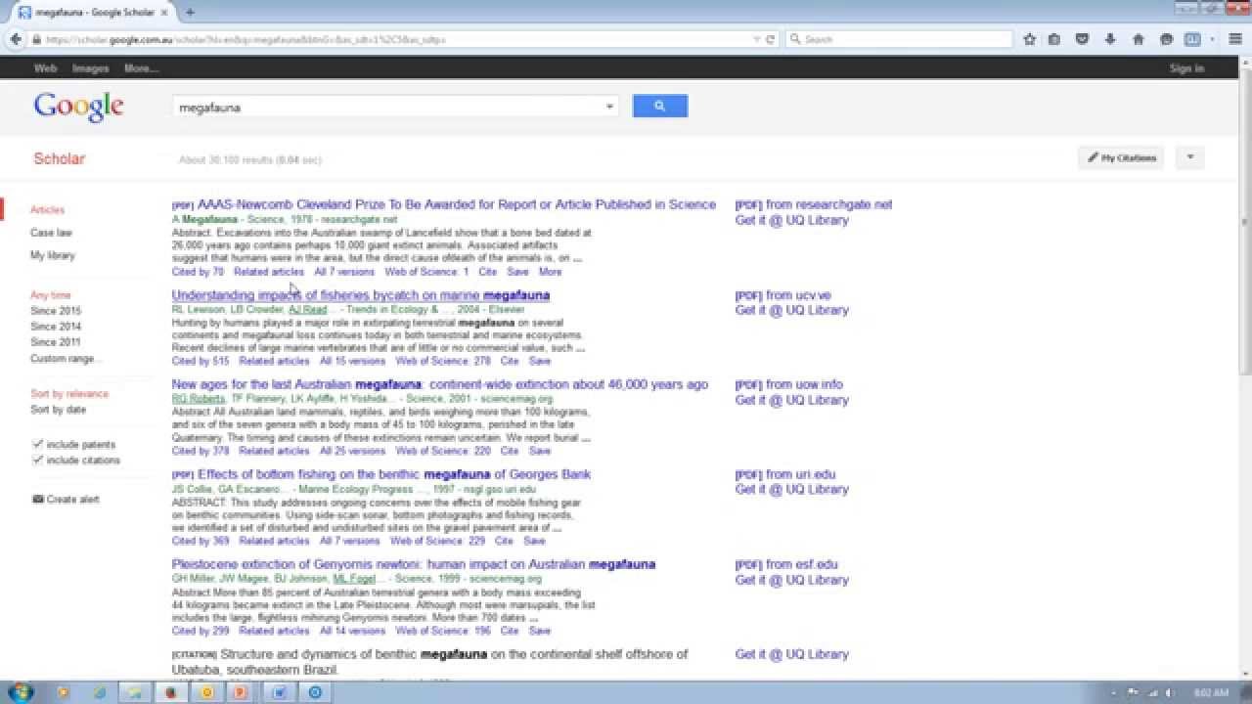This screenshot has width=1252, height=704.
Task: Go to the home page icon
Action: pyautogui.click(x=1138, y=39)
